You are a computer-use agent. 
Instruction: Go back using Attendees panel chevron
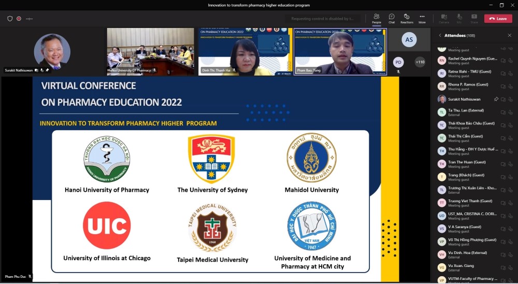coord(440,35)
